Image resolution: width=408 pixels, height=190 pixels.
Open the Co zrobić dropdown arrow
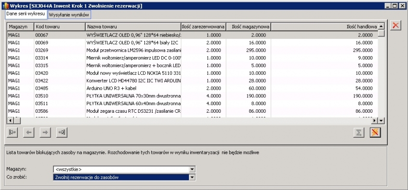click(192, 178)
